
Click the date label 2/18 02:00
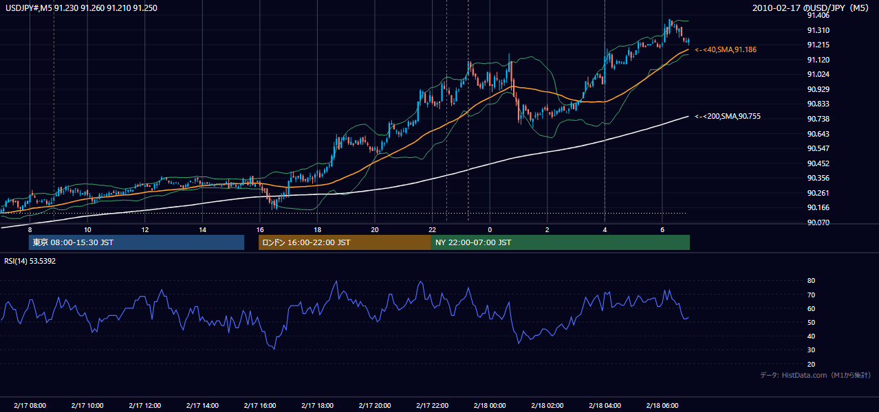coord(547,406)
